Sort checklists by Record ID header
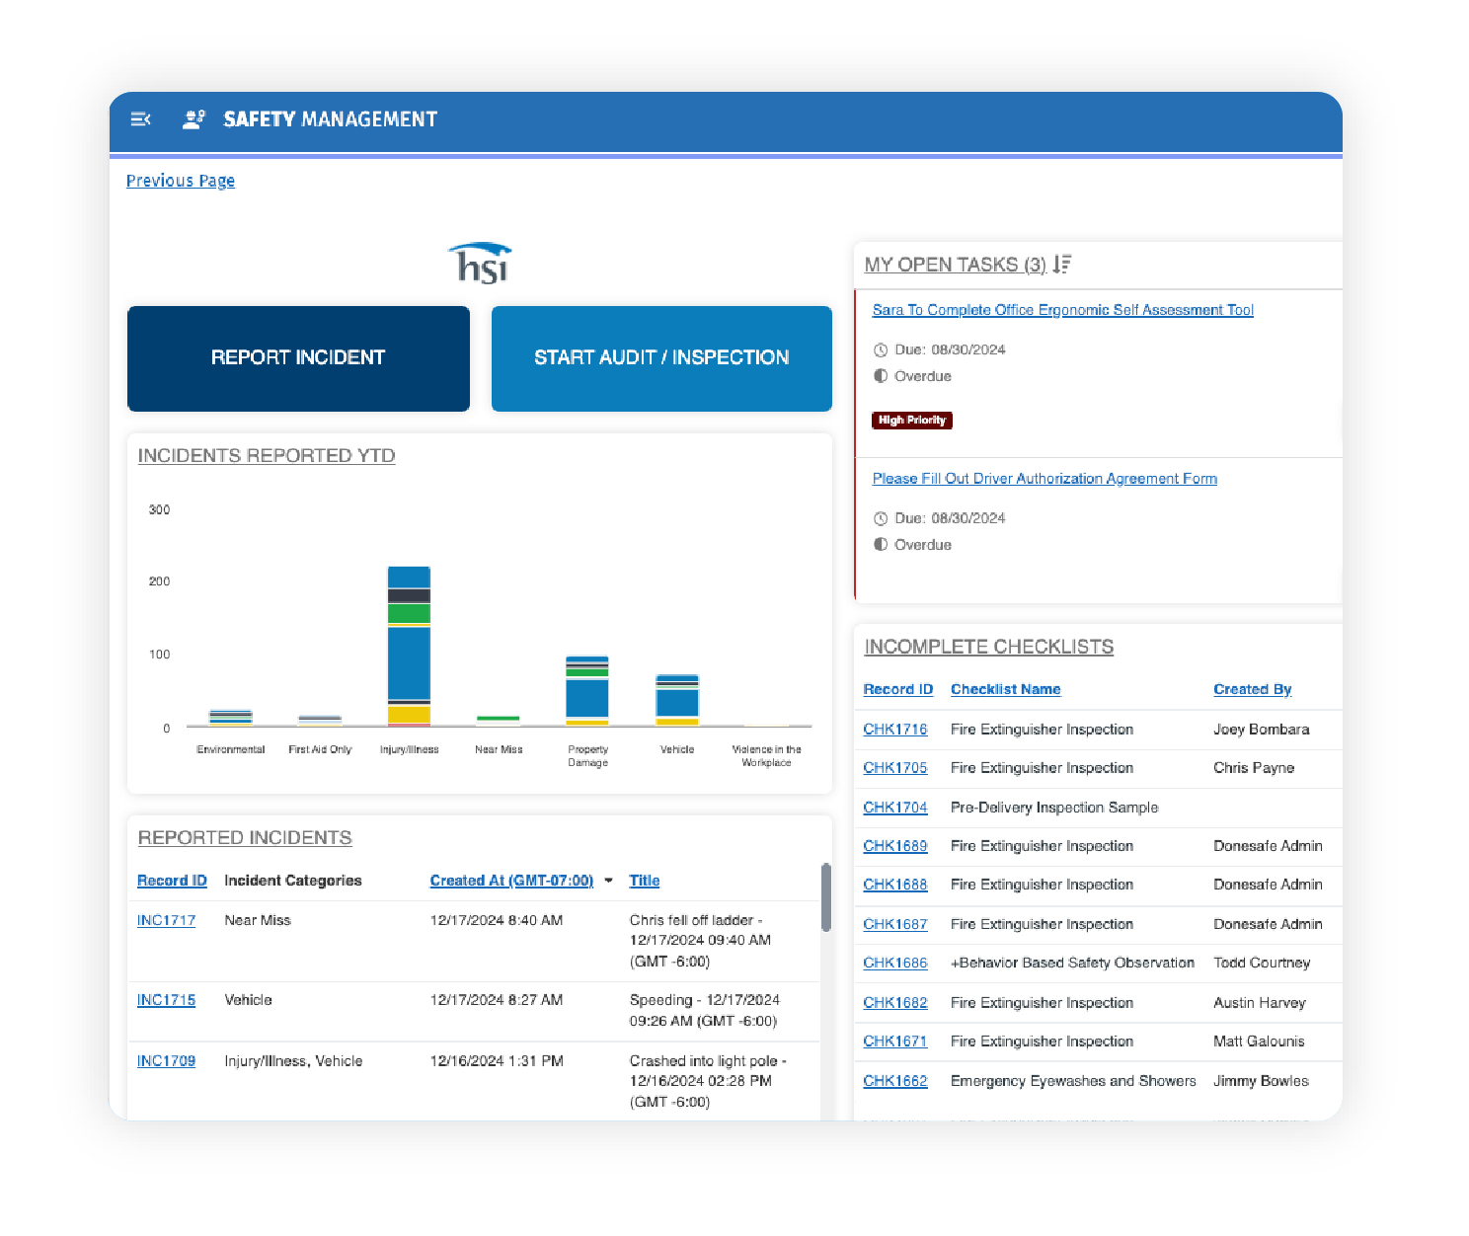 pos(897,689)
